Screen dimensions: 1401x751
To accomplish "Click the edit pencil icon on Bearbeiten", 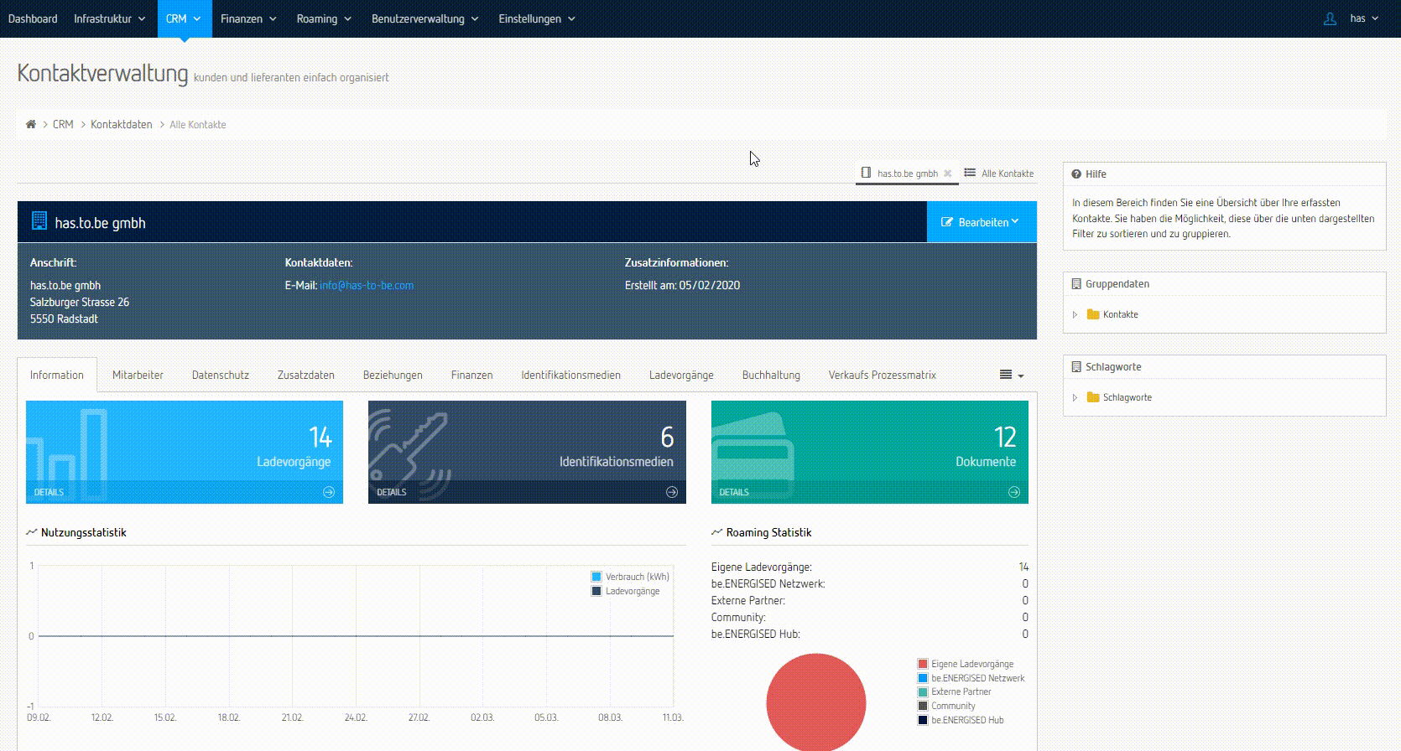I will [x=947, y=222].
